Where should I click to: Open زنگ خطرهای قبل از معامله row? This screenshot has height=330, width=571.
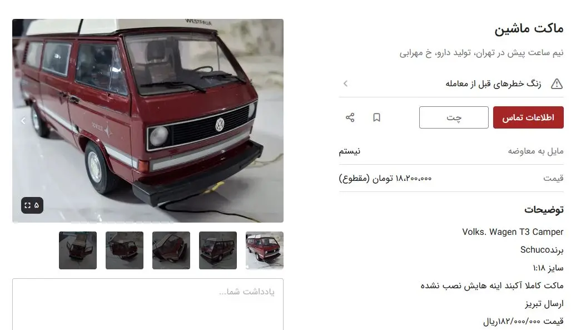coord(451,84)
